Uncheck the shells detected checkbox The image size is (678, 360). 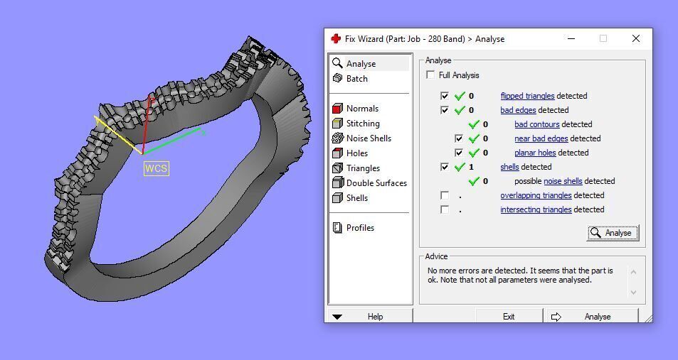click(x=445, y=167)
